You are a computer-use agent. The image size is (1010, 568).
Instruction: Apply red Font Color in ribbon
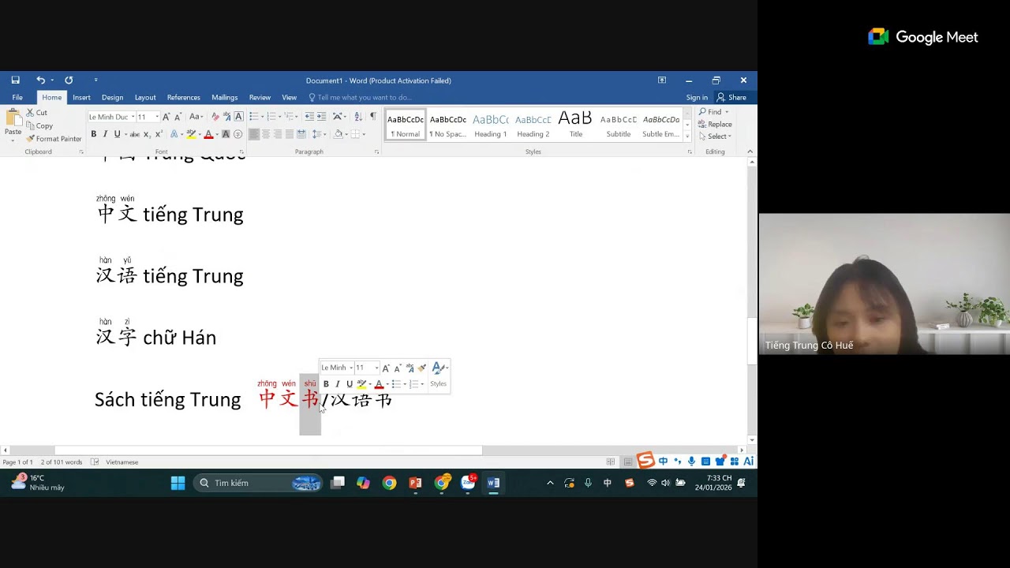pos(208,134)
